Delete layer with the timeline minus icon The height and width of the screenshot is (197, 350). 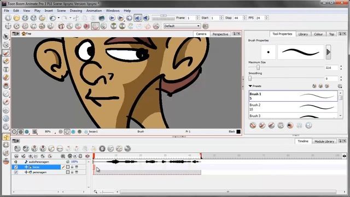[x=36, y=156]
